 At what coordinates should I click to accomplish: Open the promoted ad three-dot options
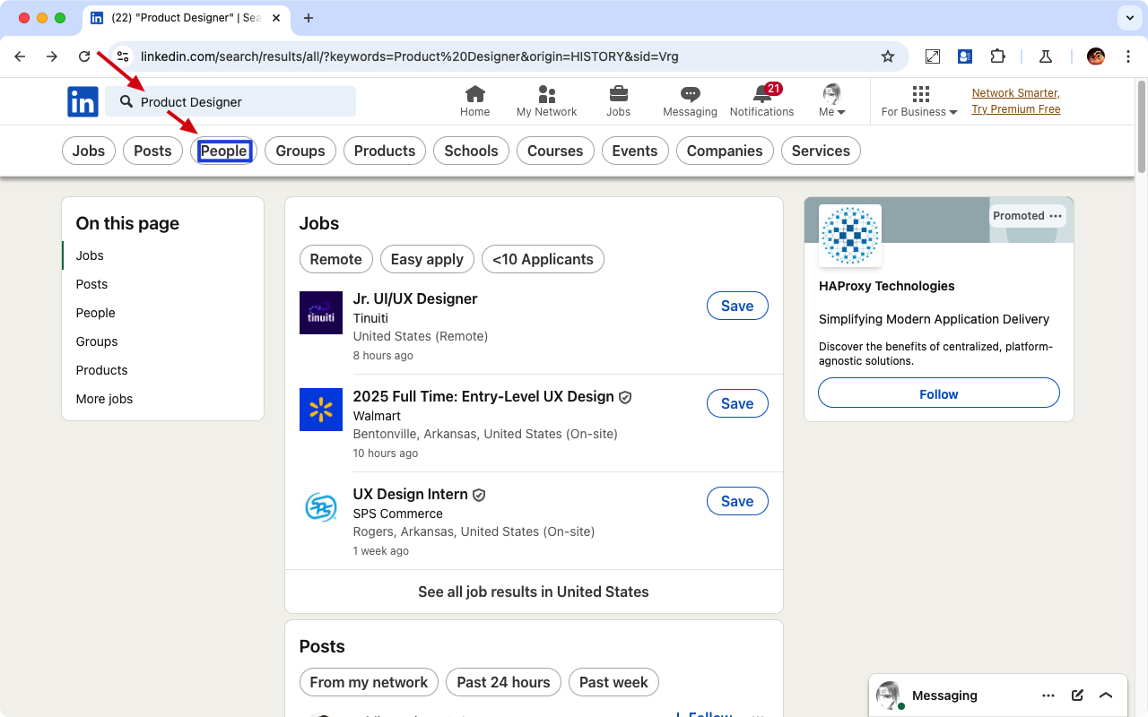click(1056, 216)
